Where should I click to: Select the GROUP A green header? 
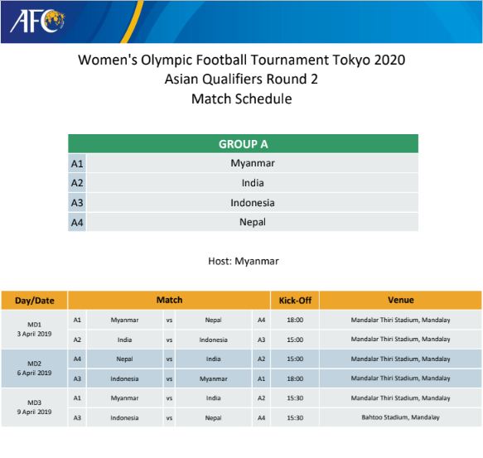pos(243,144)
